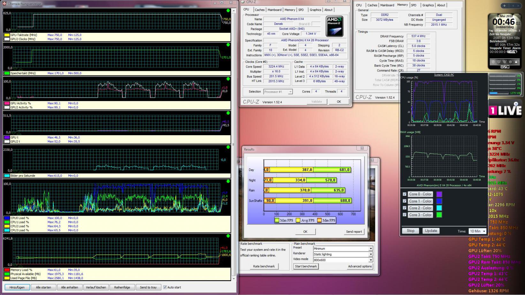This screenshot has width=525, height=295.
Task: Click the Send to tray button
Action: (x=148, y=287)
